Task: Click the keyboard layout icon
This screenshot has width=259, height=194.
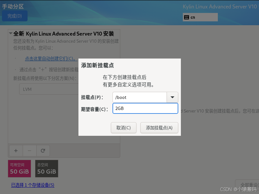Action: pos(186,17)
